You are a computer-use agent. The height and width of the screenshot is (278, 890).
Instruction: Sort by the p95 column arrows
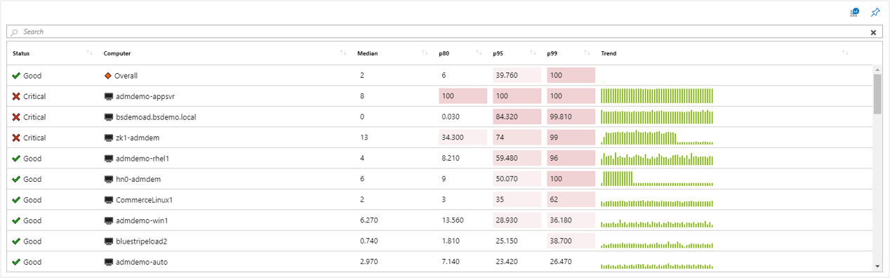point(533,53)
